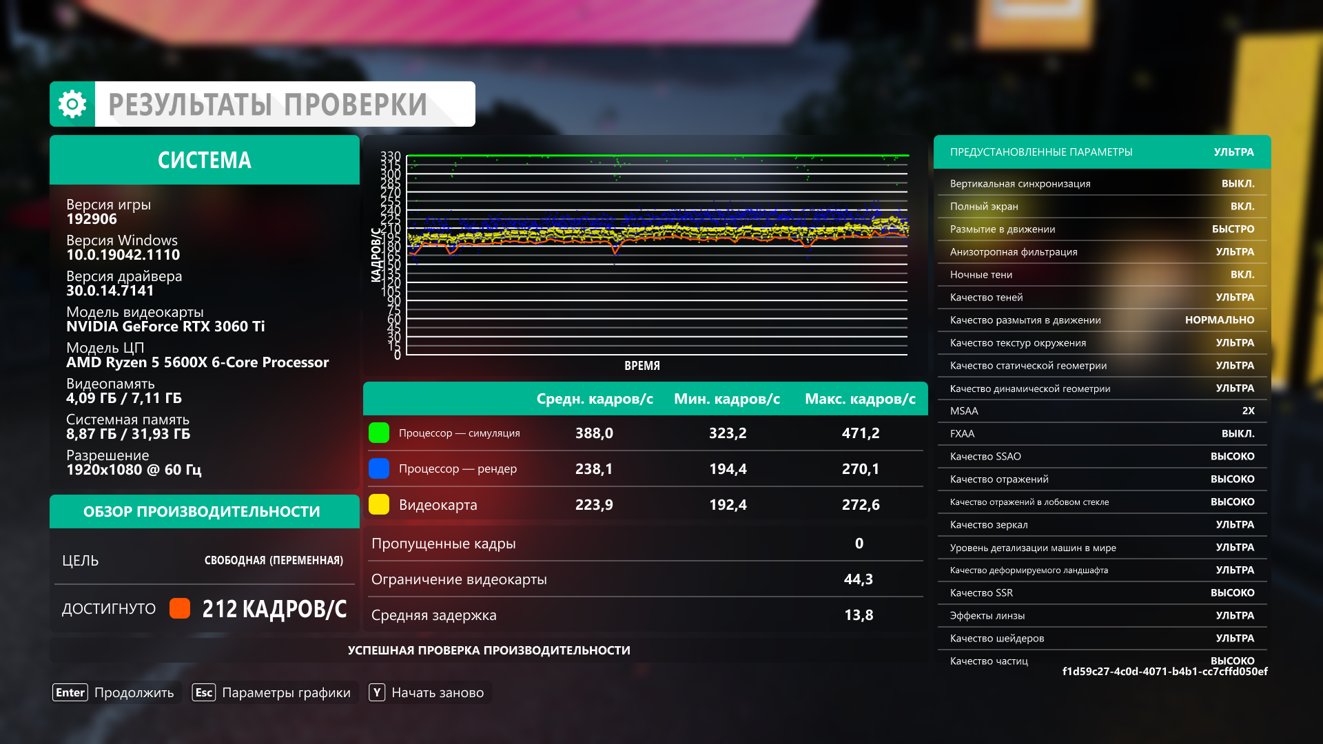1323x744 pixels.
Task: Click the yellow Видеокарта legend swatch
Action: coord(379,504)
